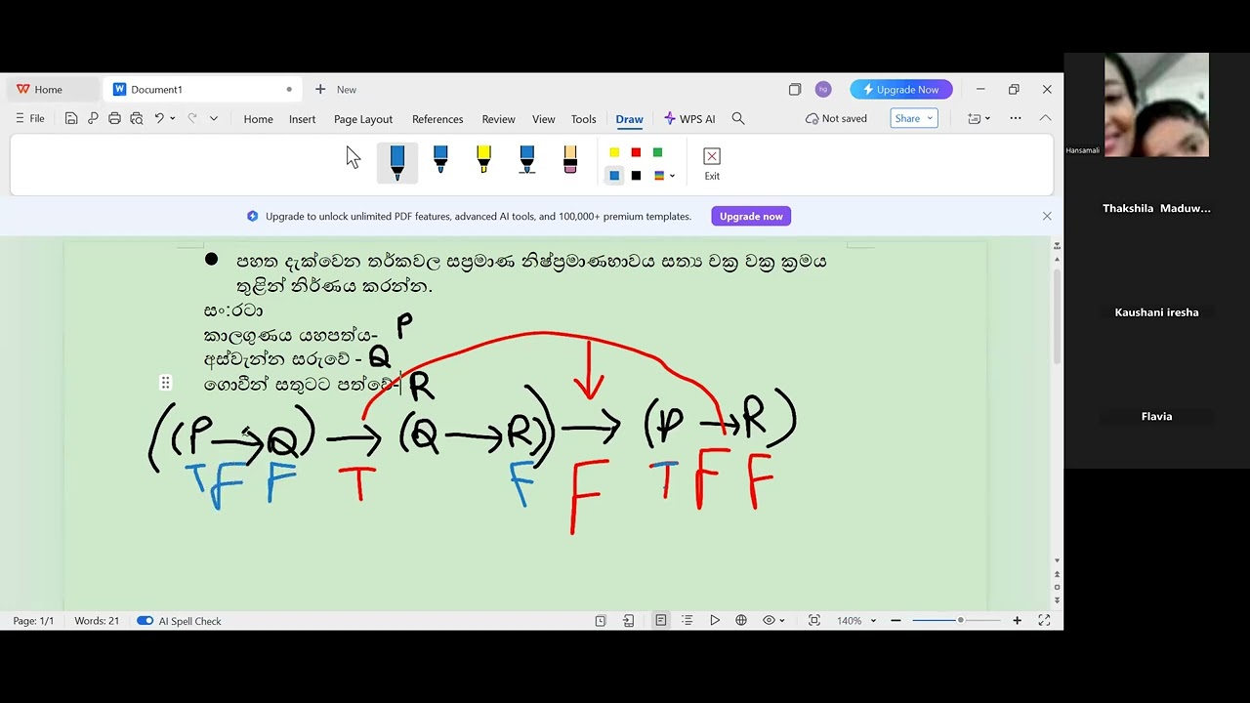Pick the blue ink color
The width and height of the screenshot is (1250, 703).
click(614, 176)
